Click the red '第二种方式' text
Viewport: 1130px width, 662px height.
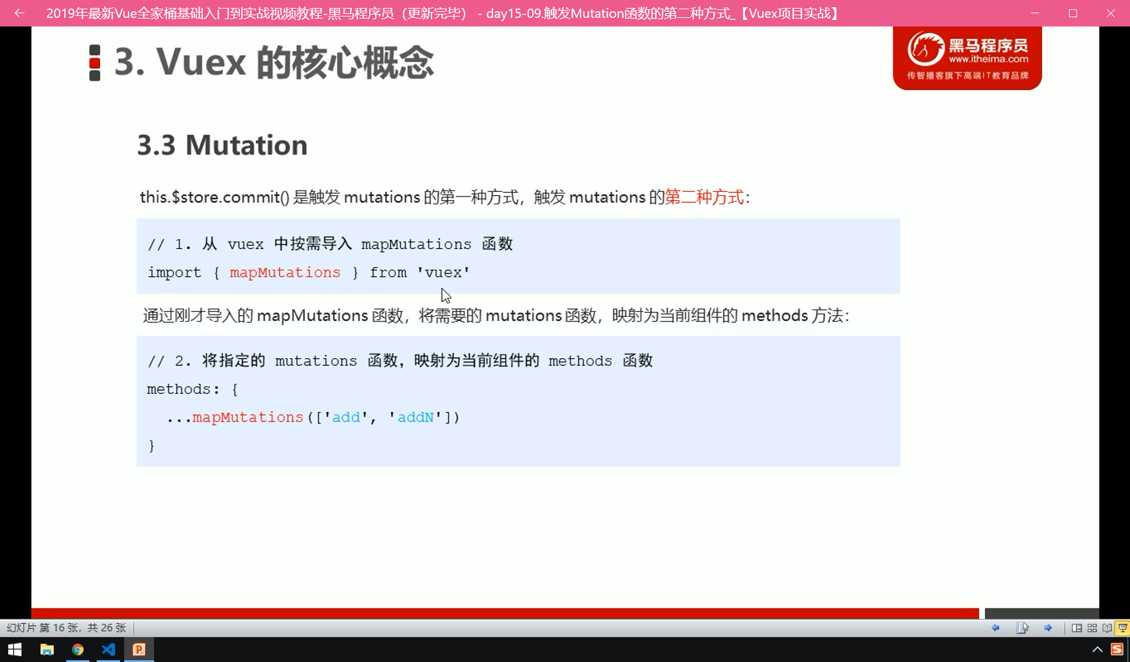pyautogui.click(x=705, y=197)
